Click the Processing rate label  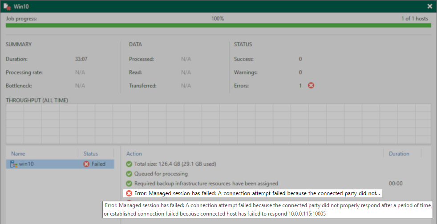tap(24, 72)
